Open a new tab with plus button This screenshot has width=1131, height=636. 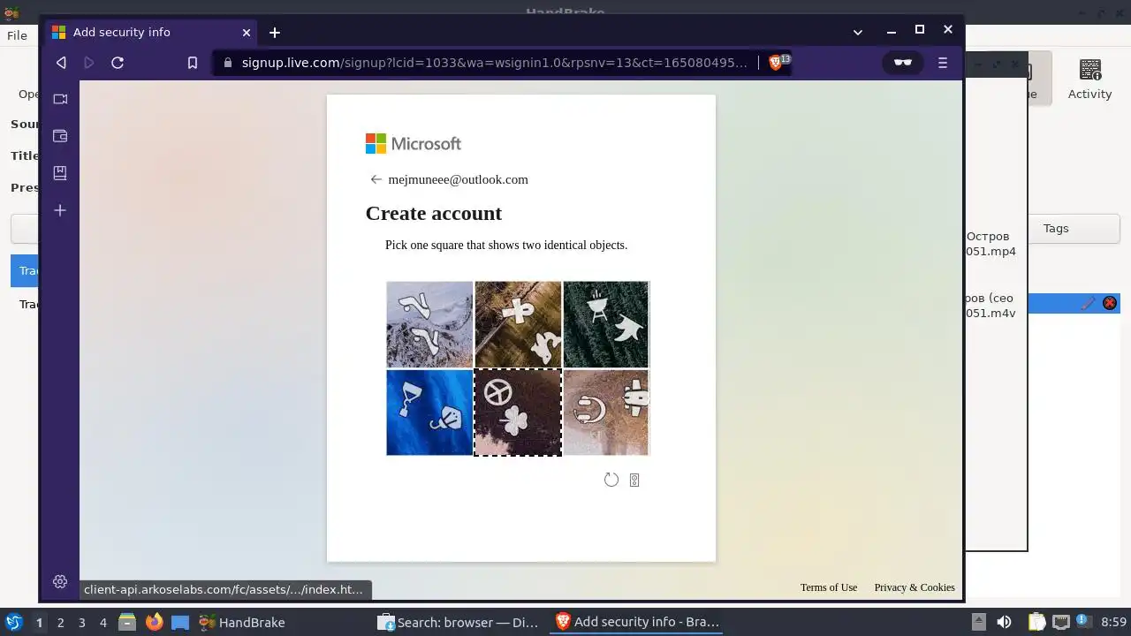[275, 32]
